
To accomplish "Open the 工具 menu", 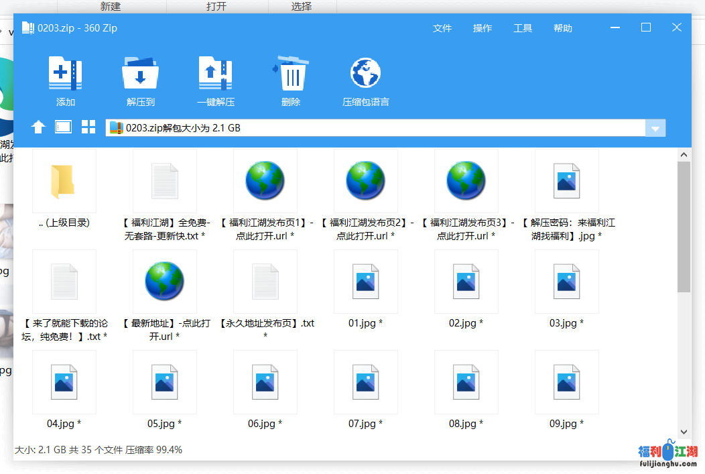I will 523,28.
